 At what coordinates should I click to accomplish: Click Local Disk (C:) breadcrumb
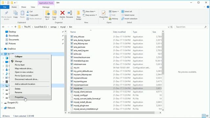point(40,27)
